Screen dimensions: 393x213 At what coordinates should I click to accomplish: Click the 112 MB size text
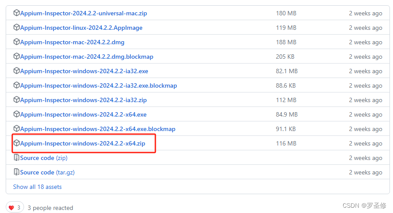pos(286,100)
